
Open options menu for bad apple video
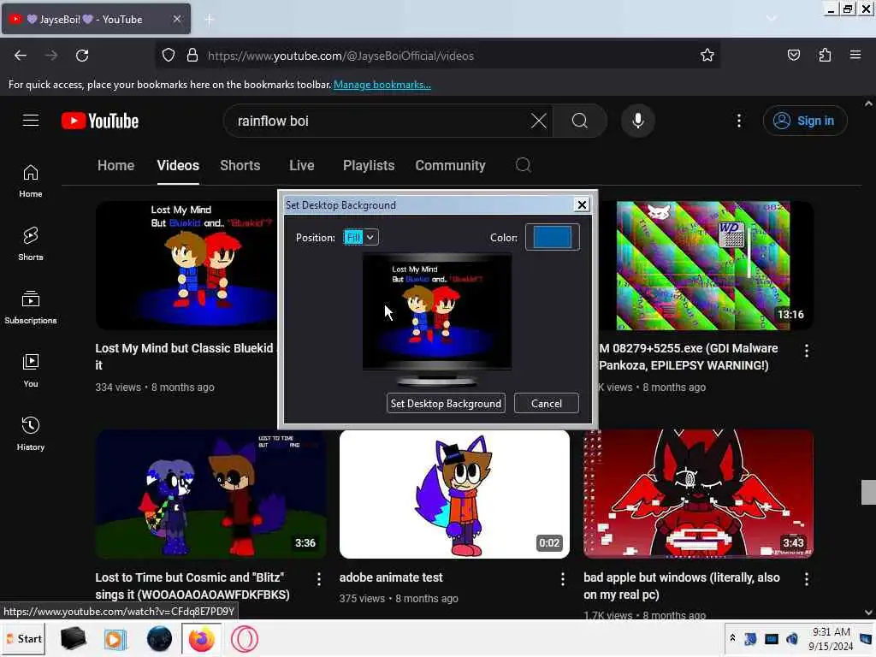(x=806, y=579)
